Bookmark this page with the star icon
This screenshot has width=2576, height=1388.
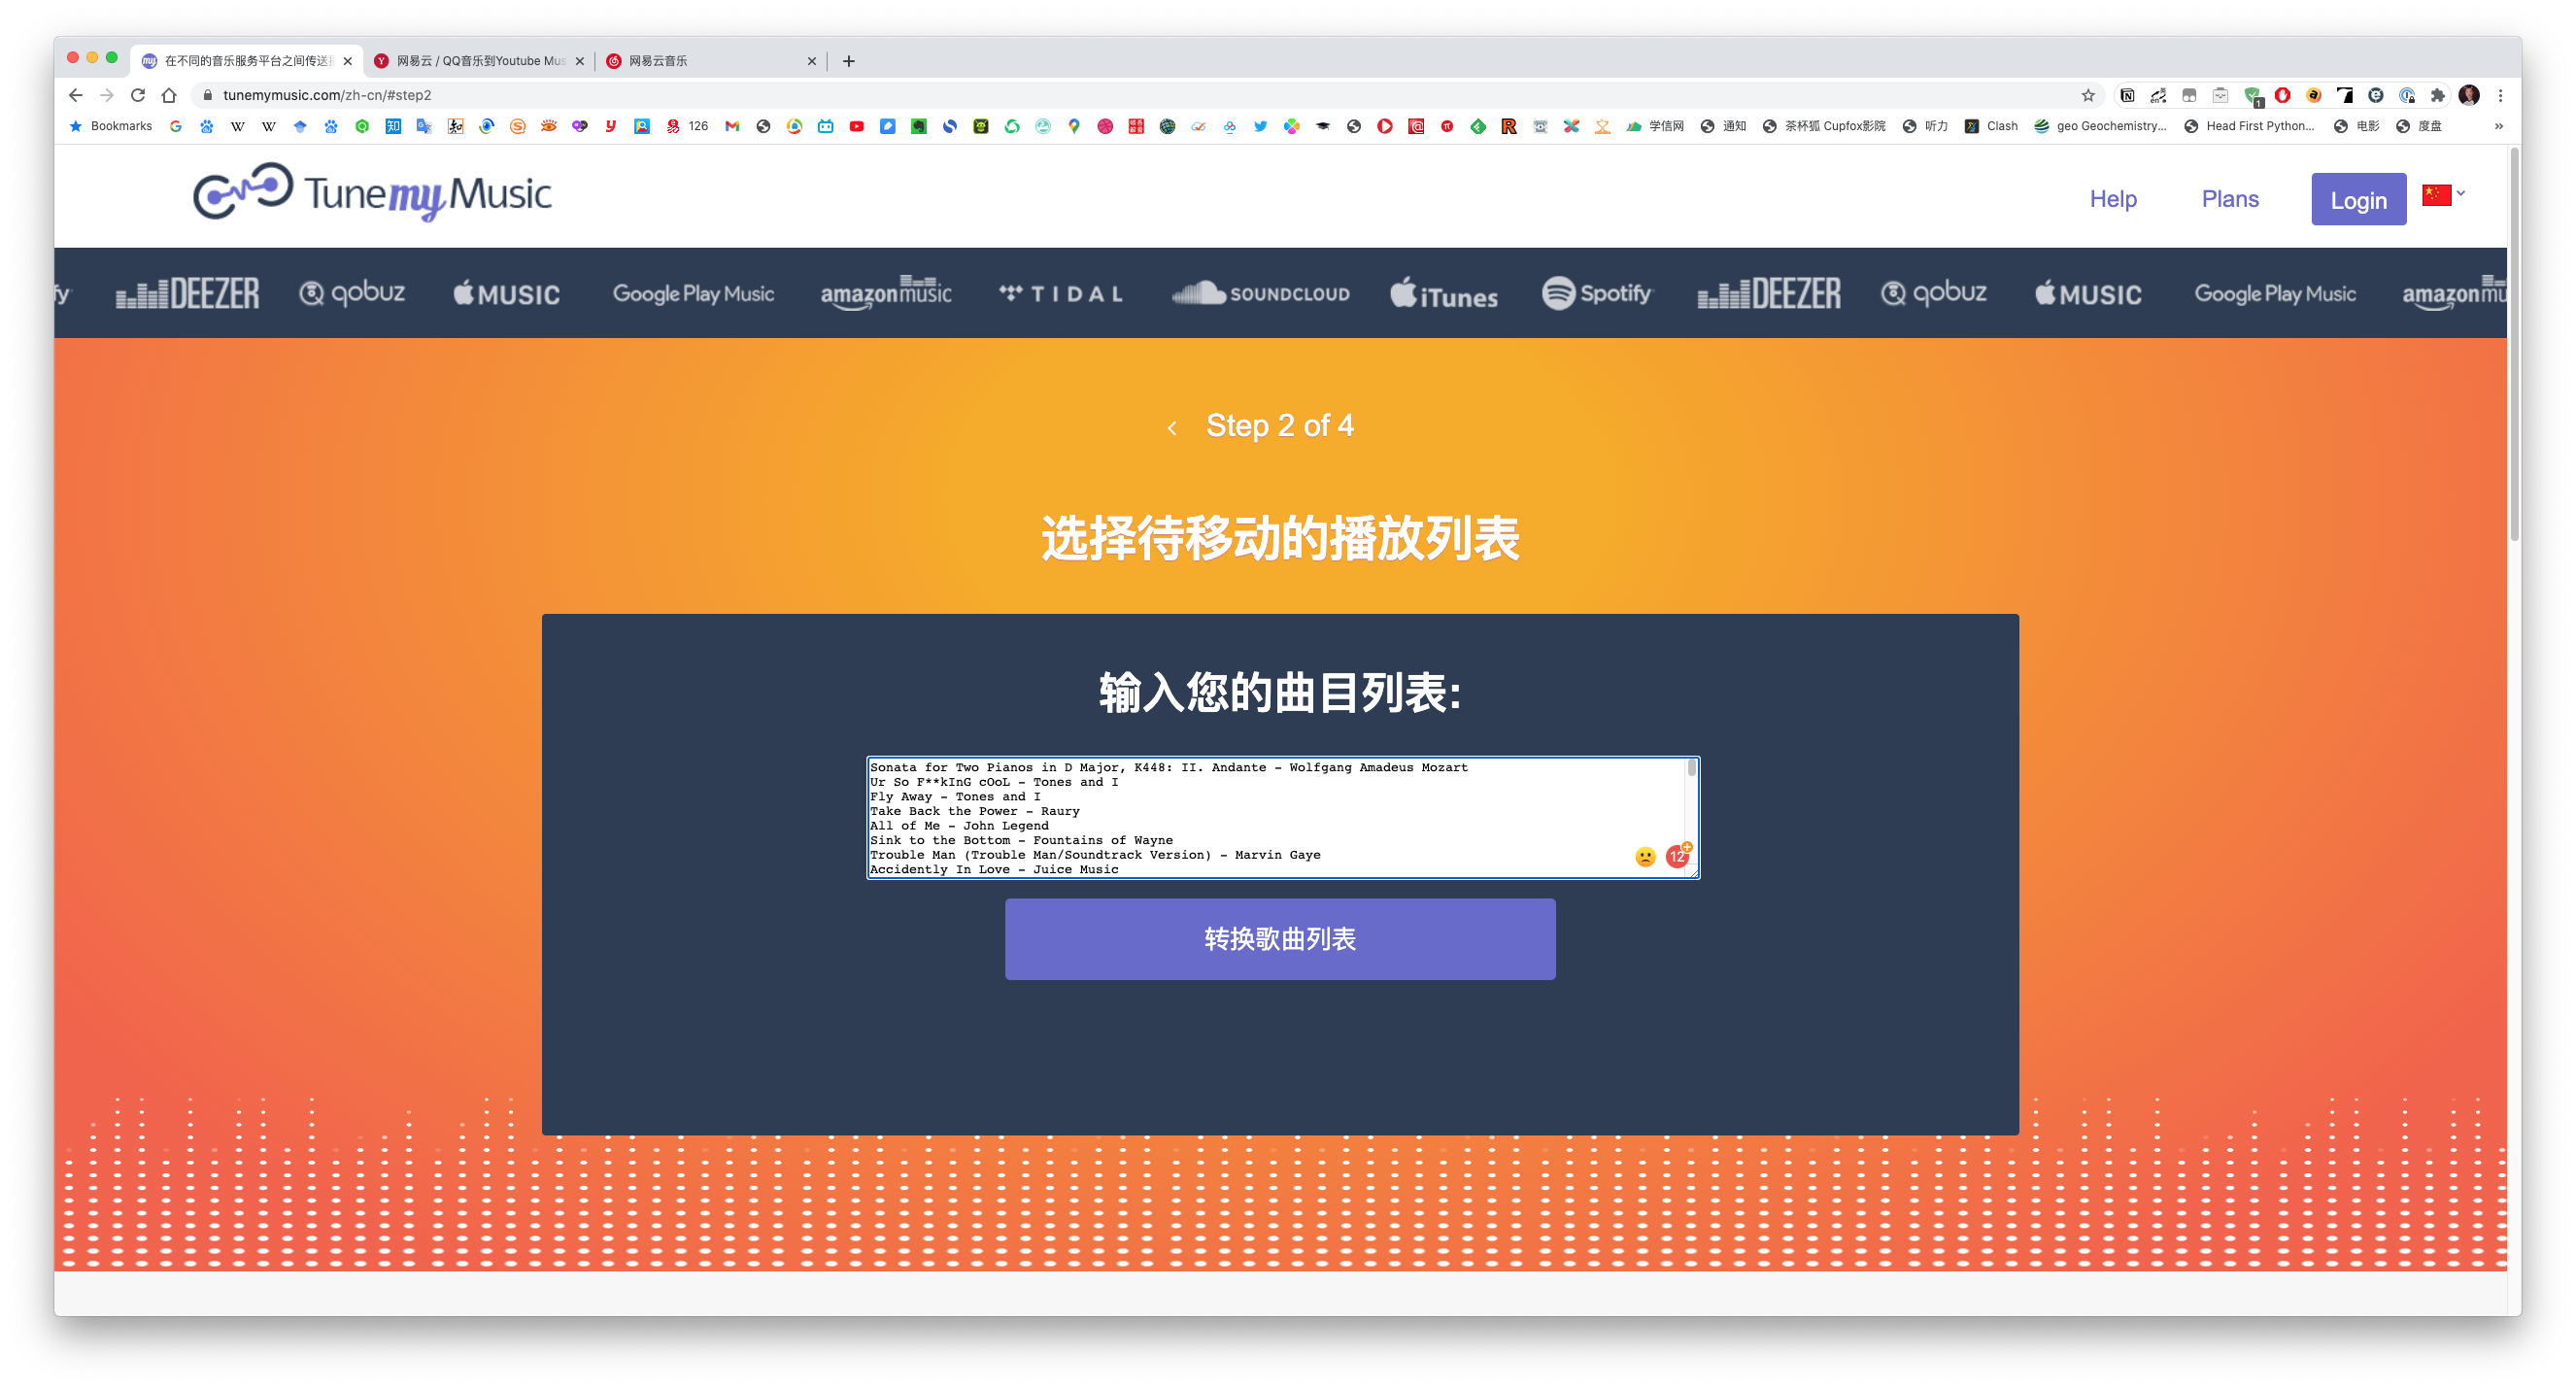tap(2087, 95)
